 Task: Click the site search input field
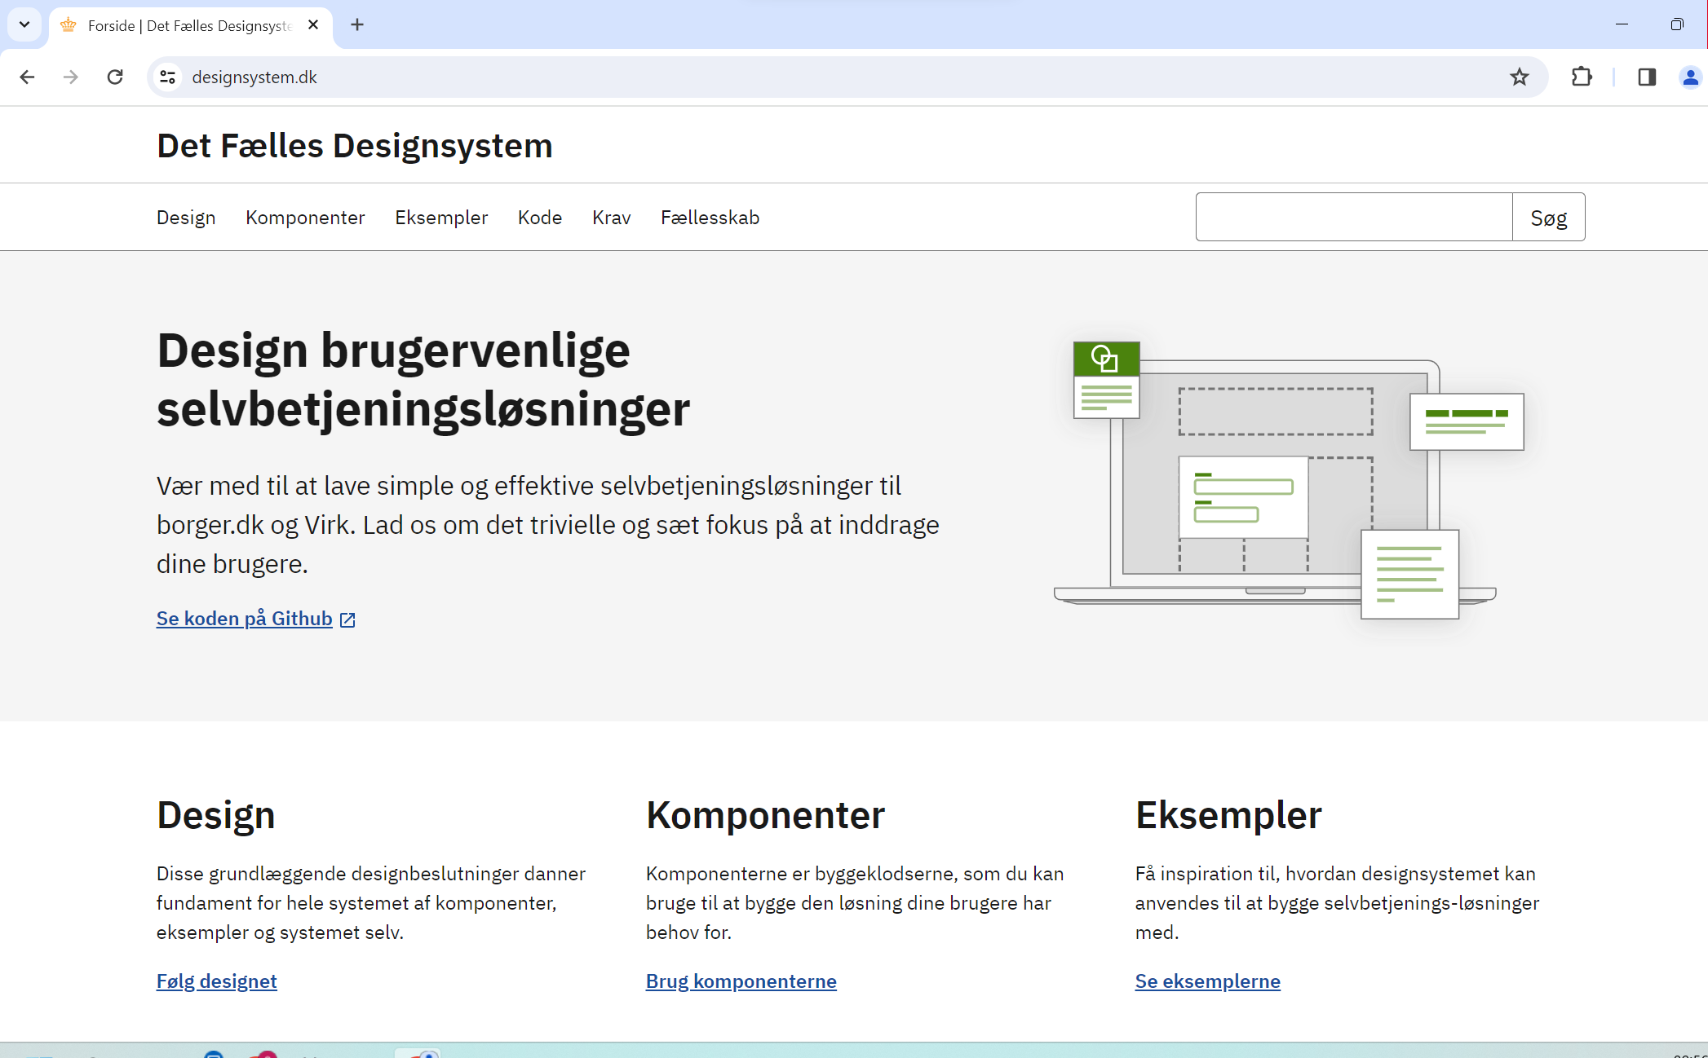[1354, 217]
